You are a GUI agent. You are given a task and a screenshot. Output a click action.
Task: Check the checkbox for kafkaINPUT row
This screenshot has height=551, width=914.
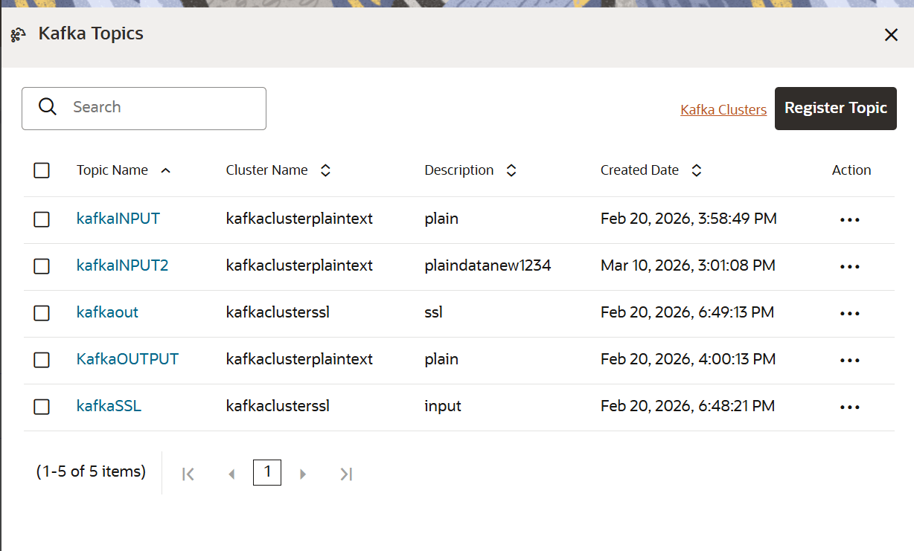42,219
